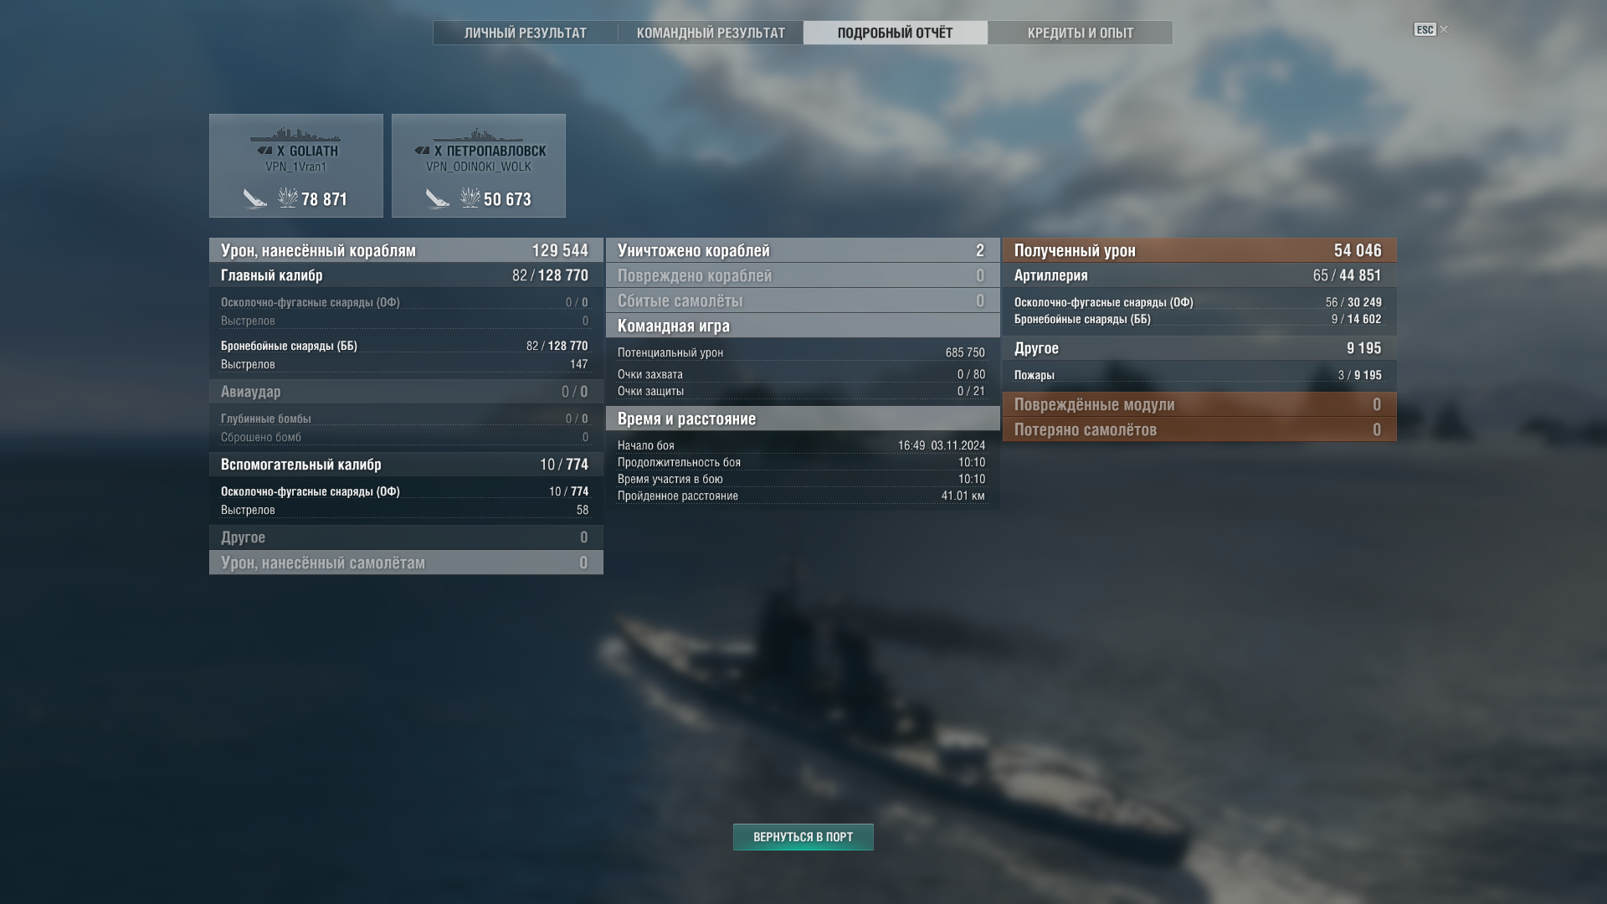
Task: Open the Кредиты и опыт tab
Action: click(1081, 33)
